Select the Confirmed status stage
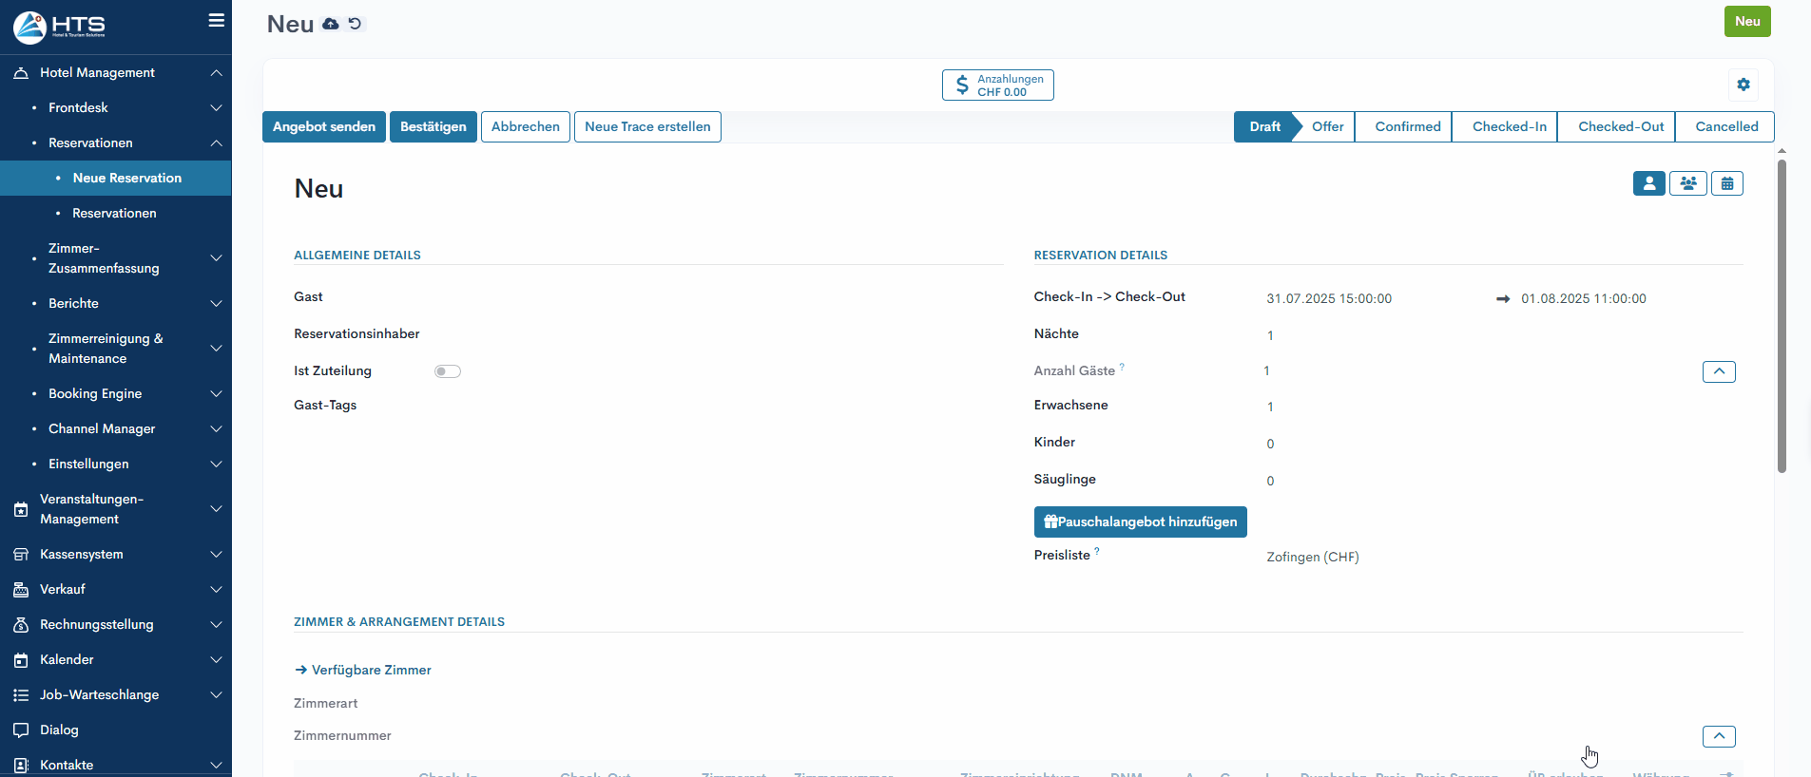This screenshot has height=777, width=1811. pyautogui.click(x=1407, y=127)
